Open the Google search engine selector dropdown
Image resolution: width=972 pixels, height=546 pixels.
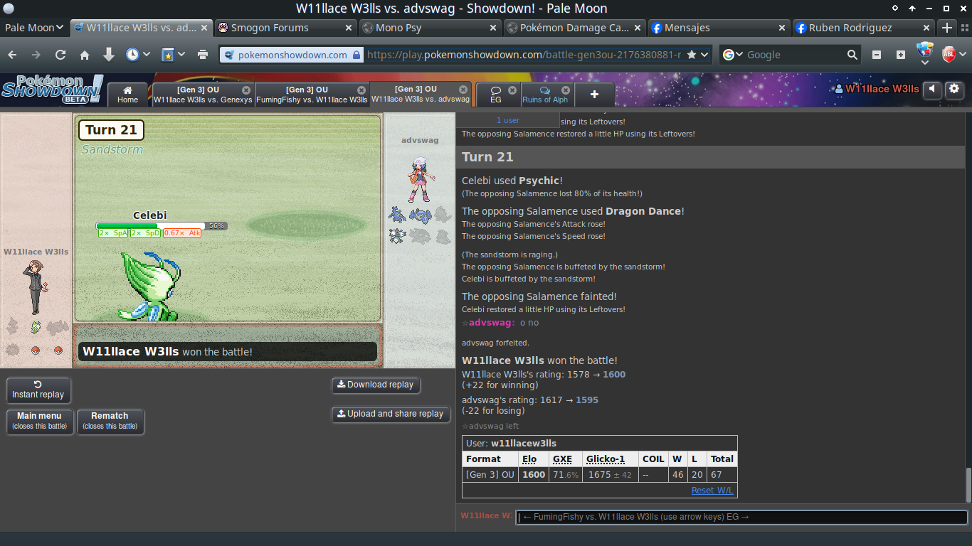click(733, 55)
